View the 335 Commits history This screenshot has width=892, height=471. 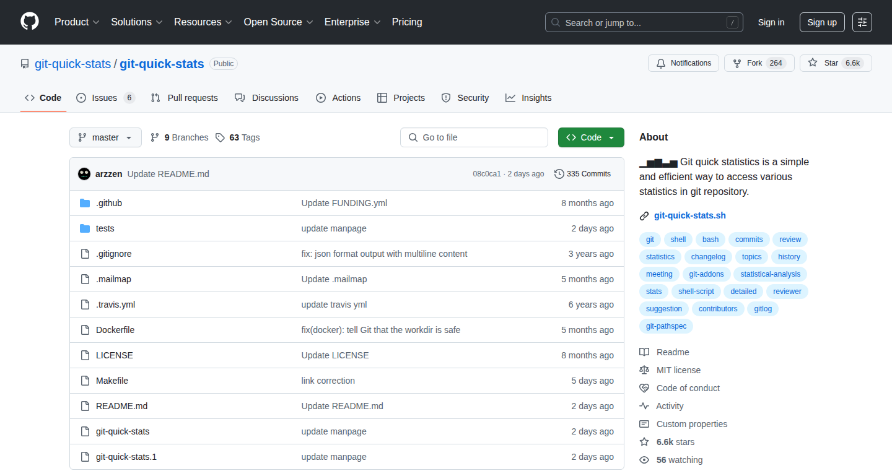coord(582,174)
